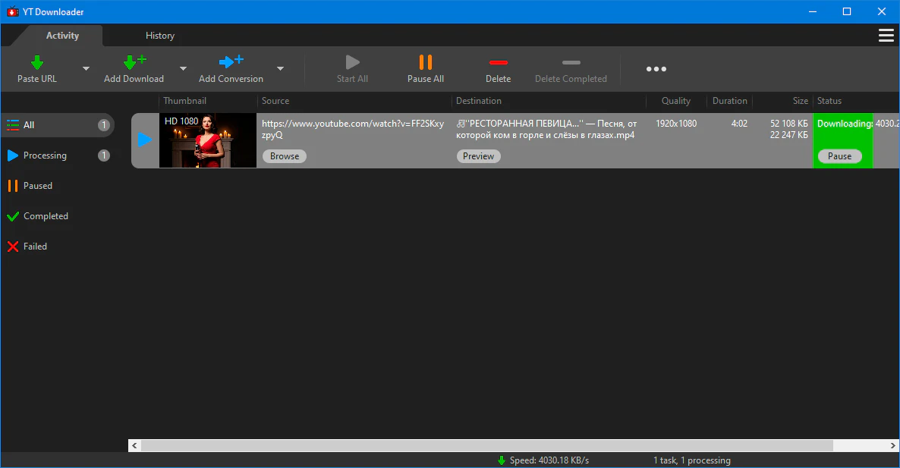
Task: Pause the download with the Pause button
Action: [x=839, y=156]
